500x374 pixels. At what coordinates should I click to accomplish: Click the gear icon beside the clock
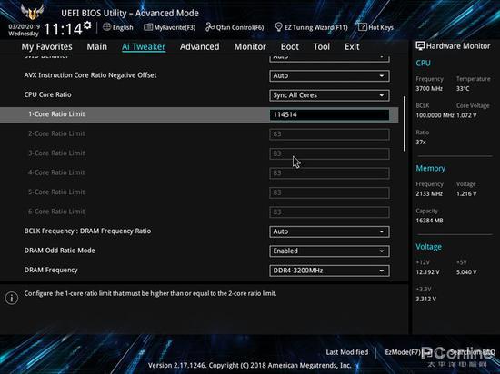coord(87,25)
